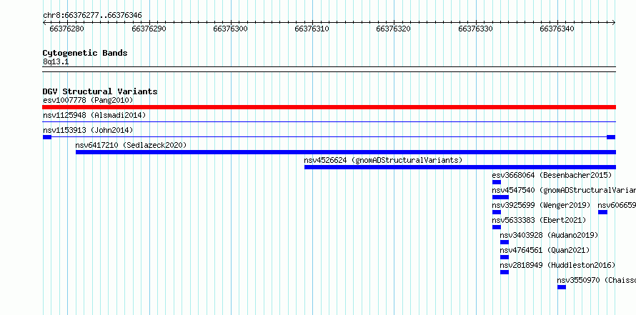
Task: Click the nsv606659 truncated label
Action: [x=617, y=205]
